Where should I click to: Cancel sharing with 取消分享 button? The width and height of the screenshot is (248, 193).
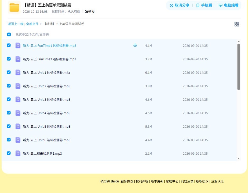click(180, 5)
